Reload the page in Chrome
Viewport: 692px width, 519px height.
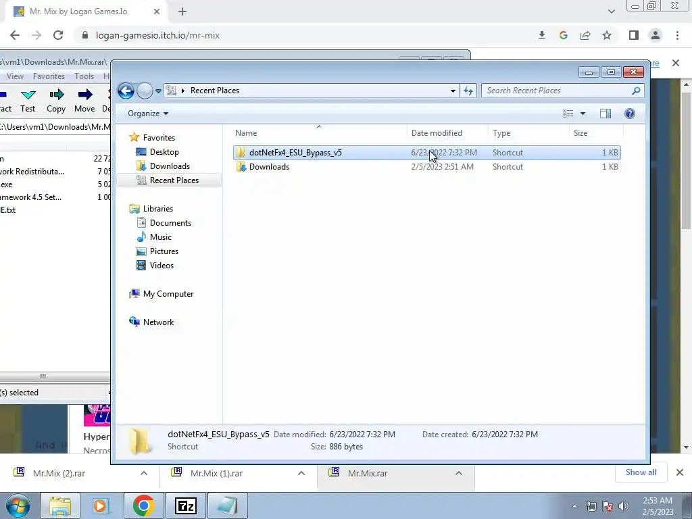(x=58, y=35)
